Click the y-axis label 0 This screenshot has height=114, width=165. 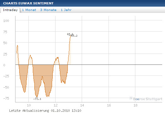coord(4,65)
